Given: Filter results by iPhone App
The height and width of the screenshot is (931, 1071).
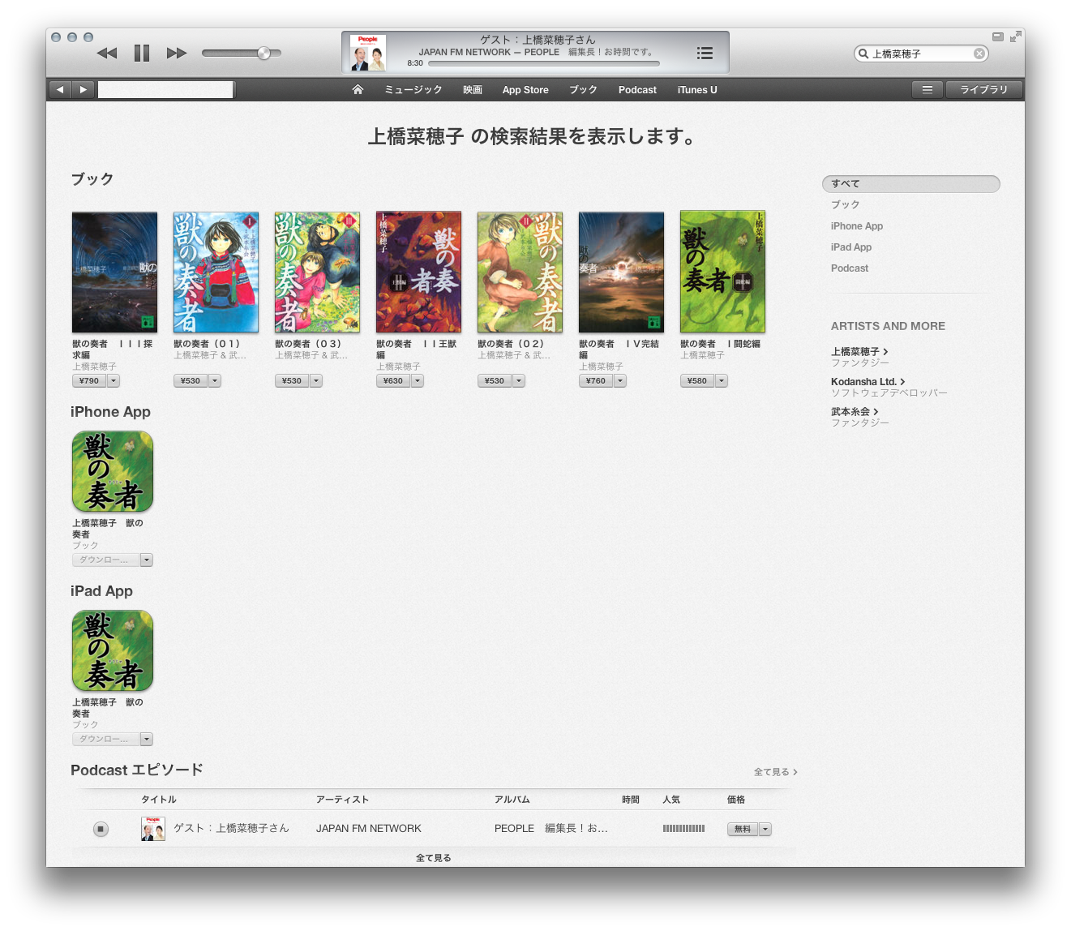Looking at the screenshot, I should click(857, 226).
